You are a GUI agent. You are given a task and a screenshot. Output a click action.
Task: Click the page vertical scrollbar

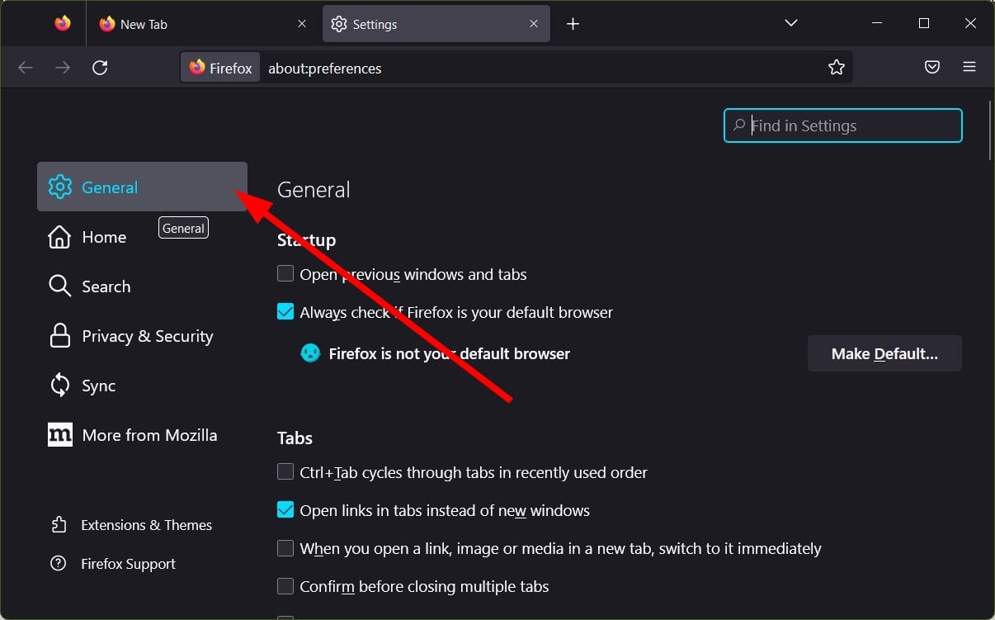[x=989, y=130]
